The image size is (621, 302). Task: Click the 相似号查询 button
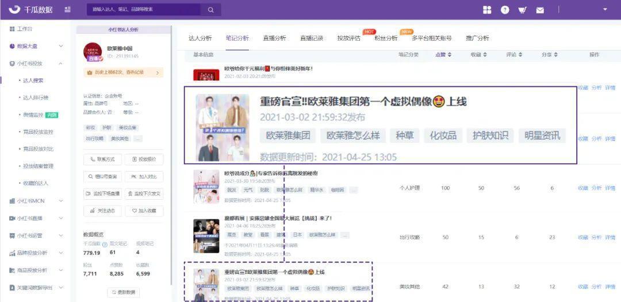pos(102,177)
